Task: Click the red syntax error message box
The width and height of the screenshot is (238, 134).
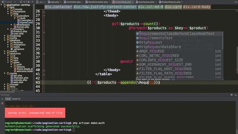Action: 35,113
